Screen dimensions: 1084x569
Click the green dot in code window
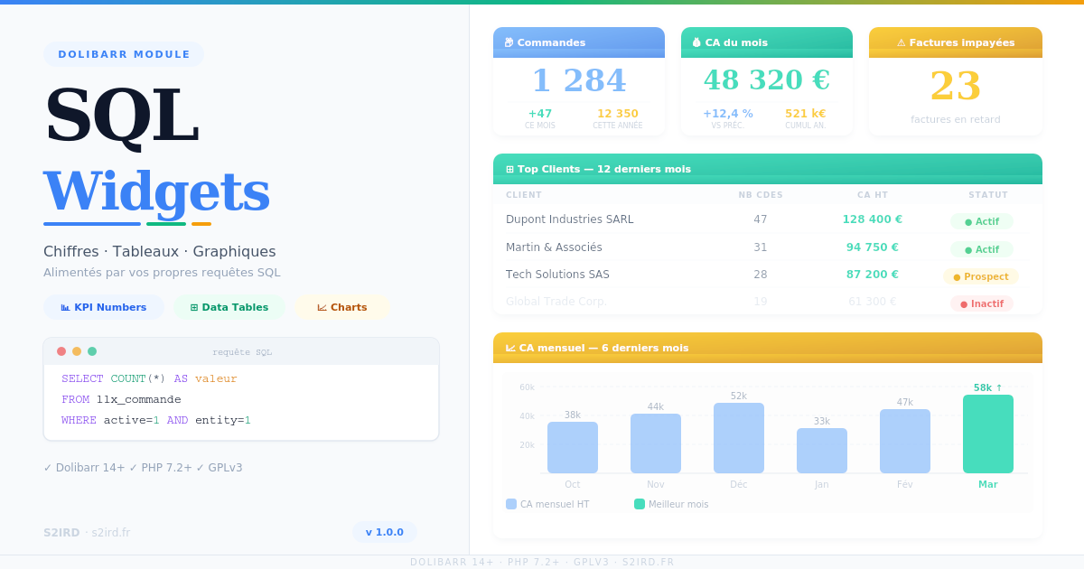92,351
